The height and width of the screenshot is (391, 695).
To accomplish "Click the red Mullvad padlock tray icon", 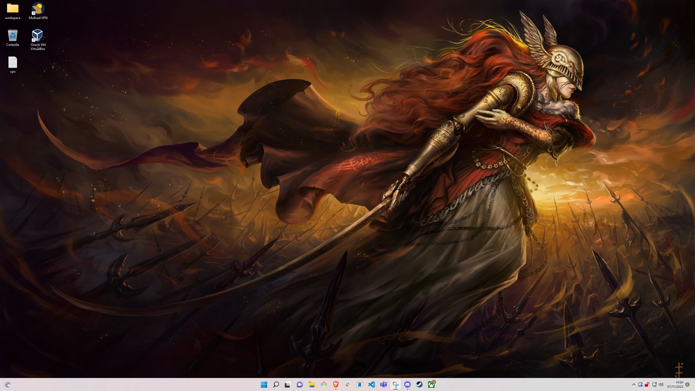I will tap(647, 384).
